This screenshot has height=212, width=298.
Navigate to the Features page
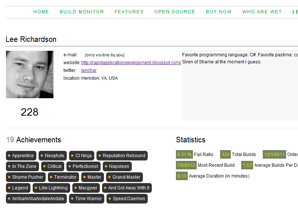pyautogui.click(x=129, y=12)
